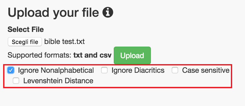Click the bold "Select File" label
Viewport: 245px width, 106px height.
pyautogui.click(x=26, y=29)
